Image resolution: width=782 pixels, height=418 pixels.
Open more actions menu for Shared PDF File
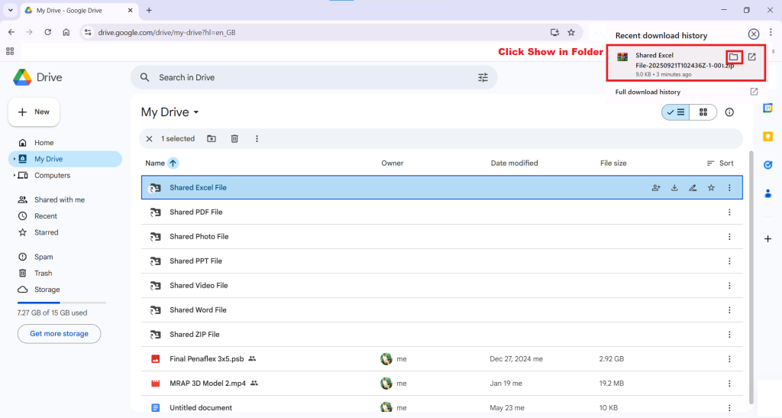729,212
